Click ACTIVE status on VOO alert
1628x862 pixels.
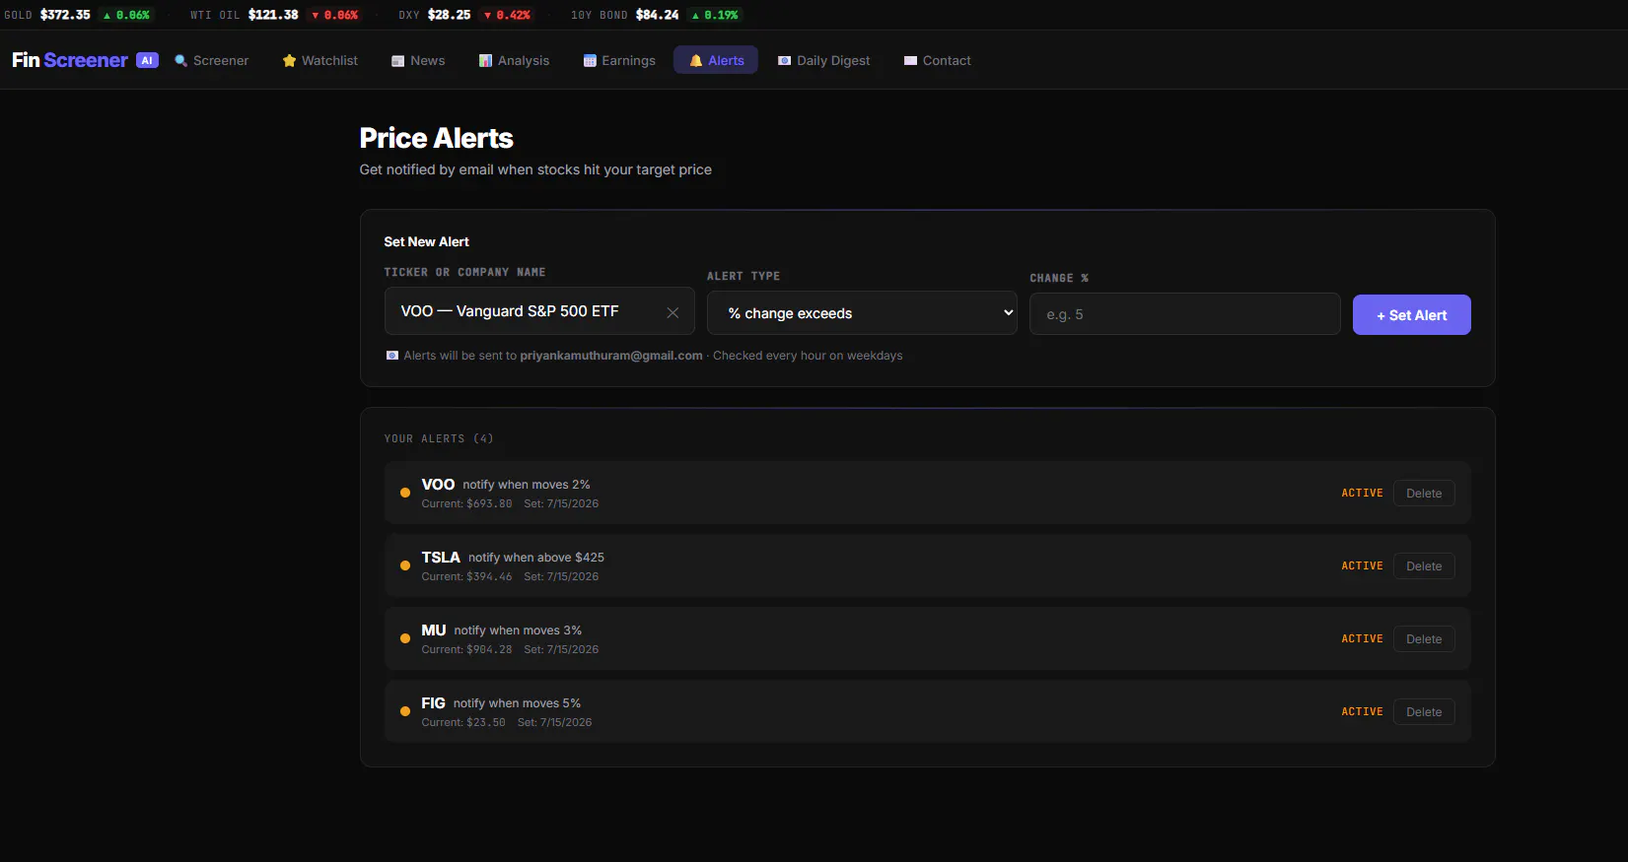(x=1362, y=493)
